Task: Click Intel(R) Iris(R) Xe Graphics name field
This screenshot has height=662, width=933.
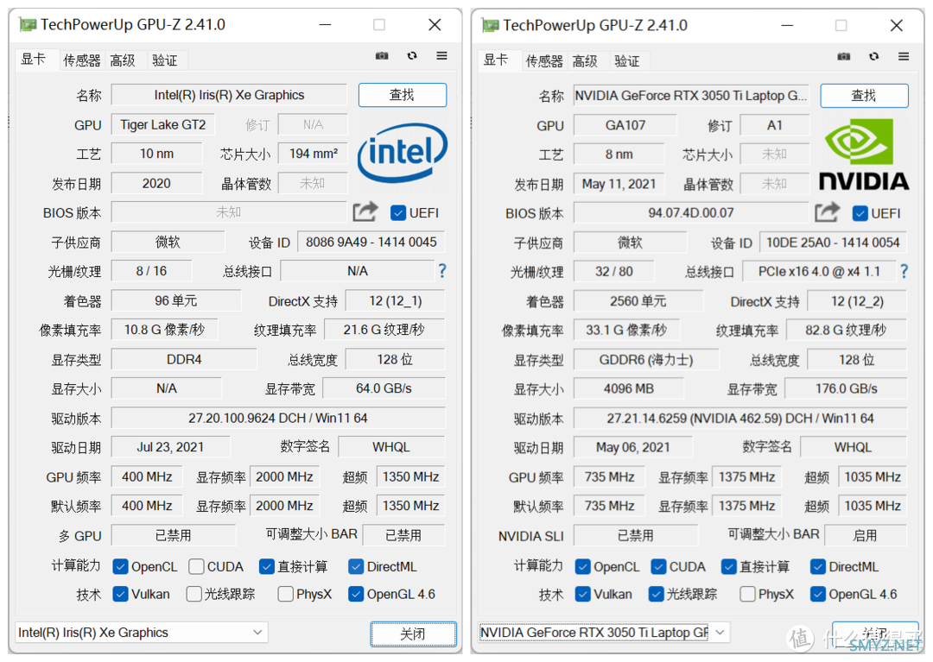Action: pos(229,95)
